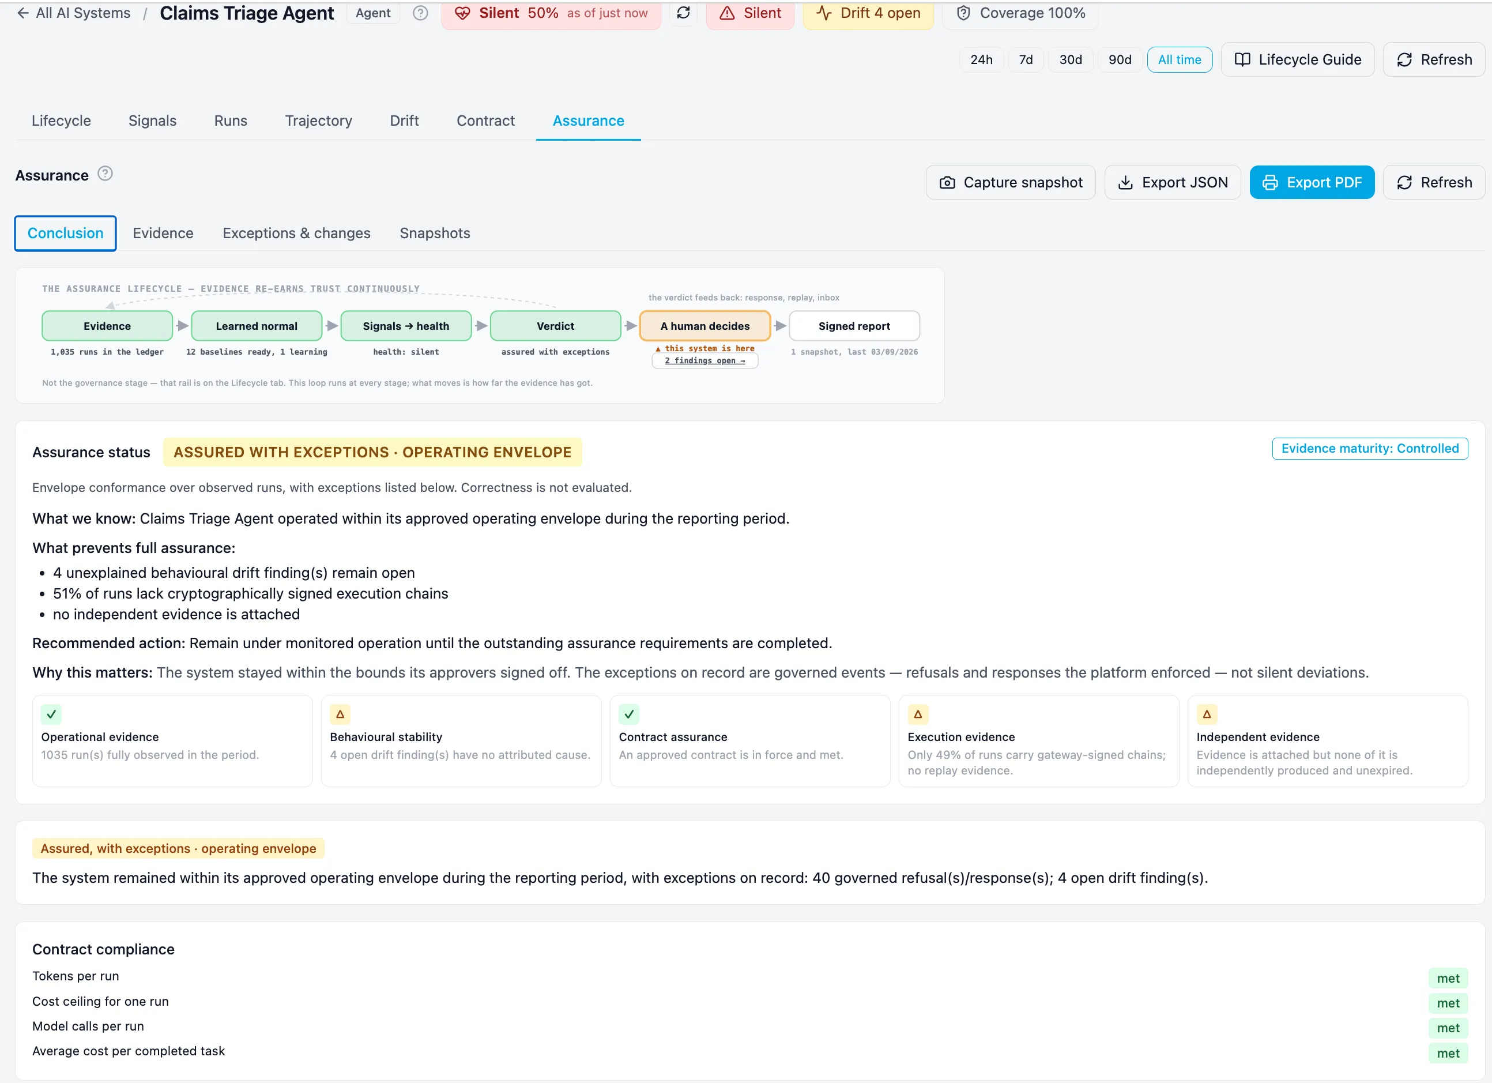This screenshot has height=1083, width=1492.
Task: Click the Silent warning triangle badge
Action: 750,13
